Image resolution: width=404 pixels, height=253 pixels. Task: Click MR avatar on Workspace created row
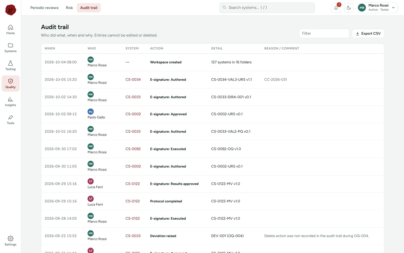[91, 59]
